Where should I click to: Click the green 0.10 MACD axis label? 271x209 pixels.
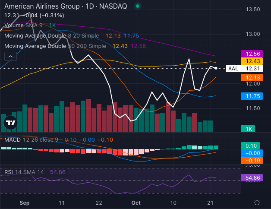(250, 146)
